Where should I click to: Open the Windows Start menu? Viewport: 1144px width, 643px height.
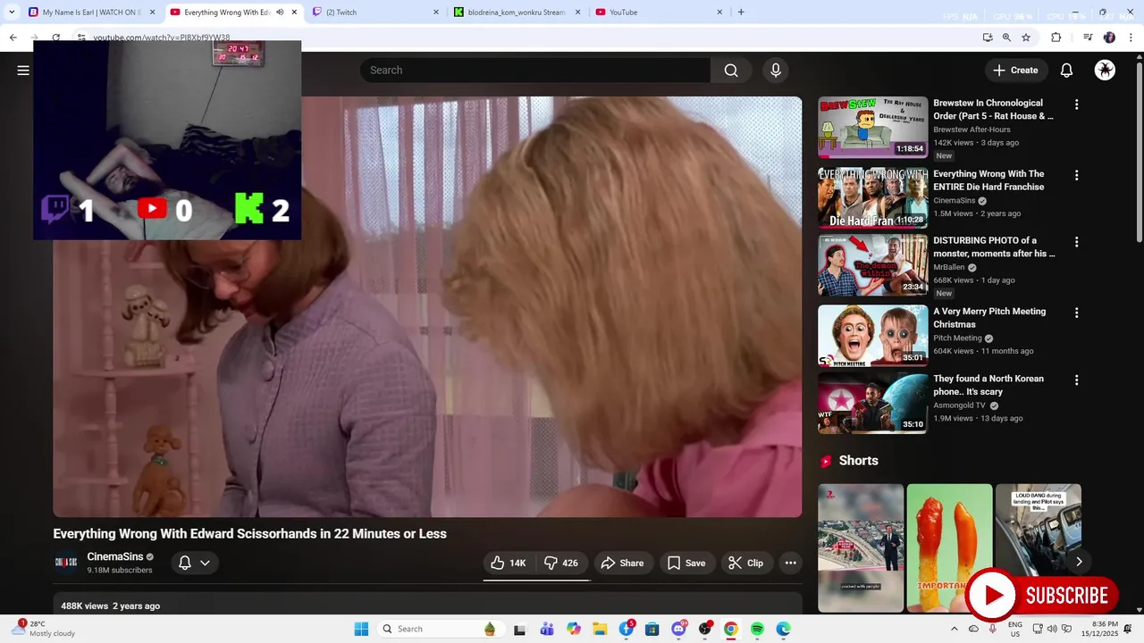[x=361, y=629]
